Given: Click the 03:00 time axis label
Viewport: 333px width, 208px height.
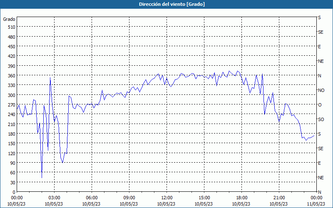Looking at the screenshot, I should point(55,198).
